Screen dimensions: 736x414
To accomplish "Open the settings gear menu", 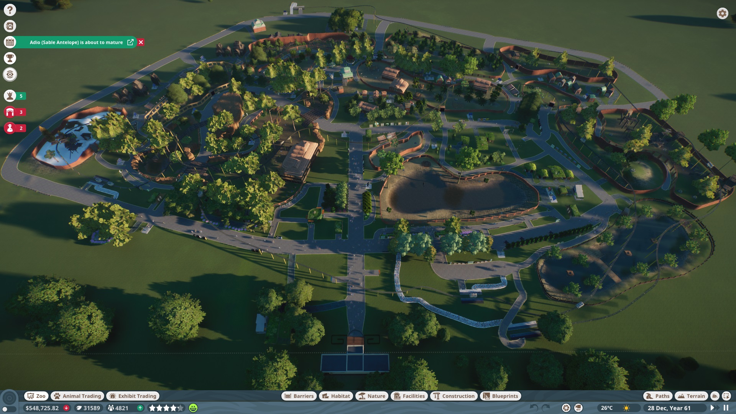I will click(722, 13).
